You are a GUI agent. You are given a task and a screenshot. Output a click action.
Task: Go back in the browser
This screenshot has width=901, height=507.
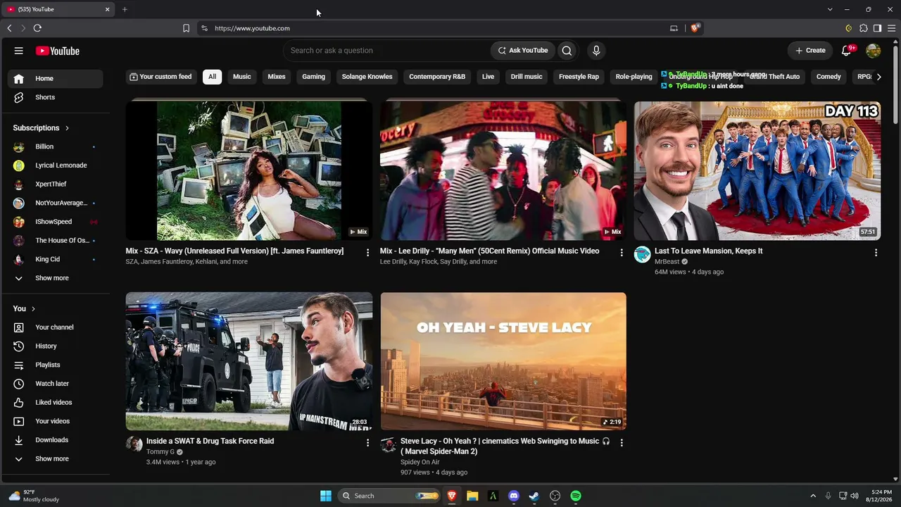pos(9,28)
